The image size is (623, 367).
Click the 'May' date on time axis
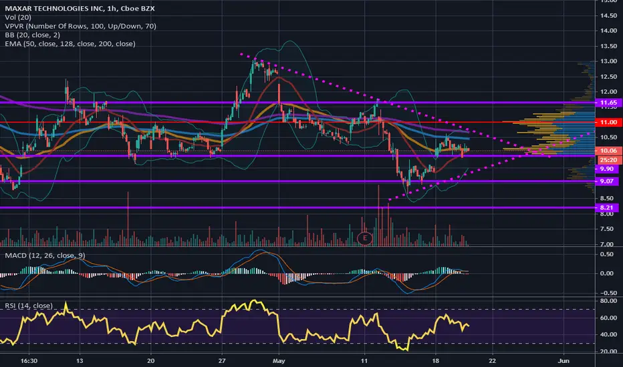coord(279,360)
